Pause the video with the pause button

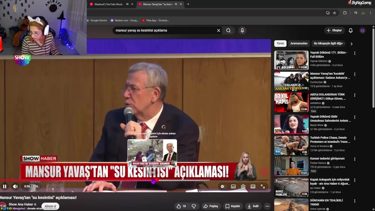(5, 186)
